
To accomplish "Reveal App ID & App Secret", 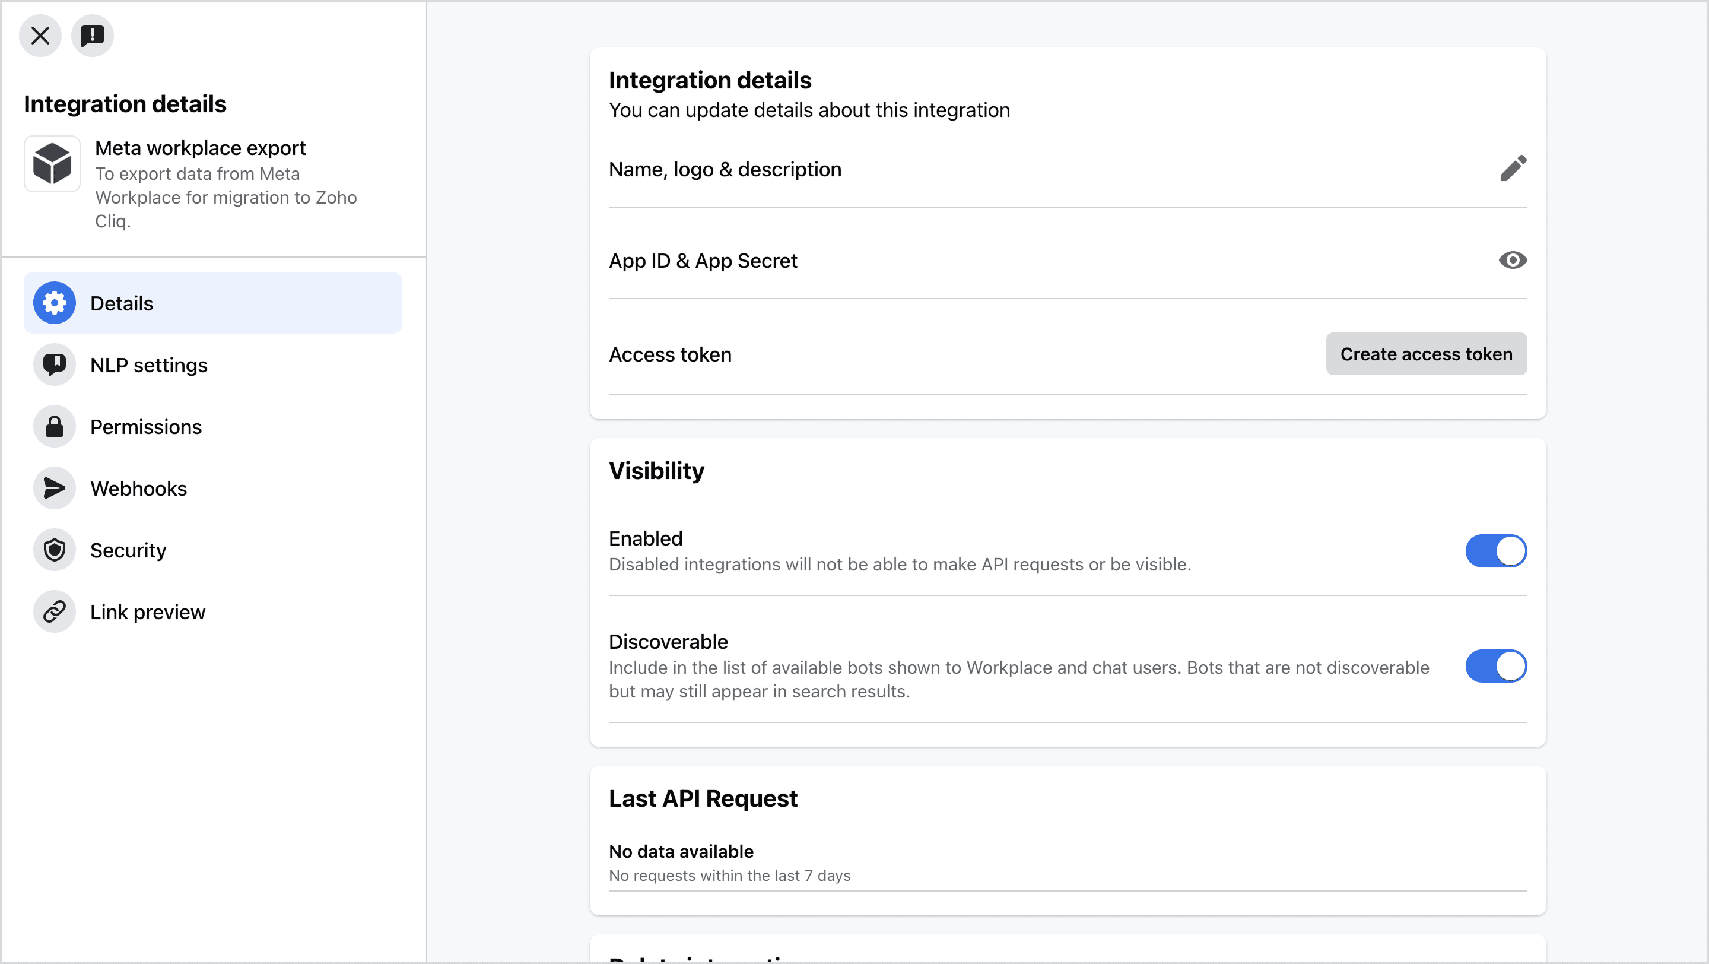I will [x=1513, y=261].
